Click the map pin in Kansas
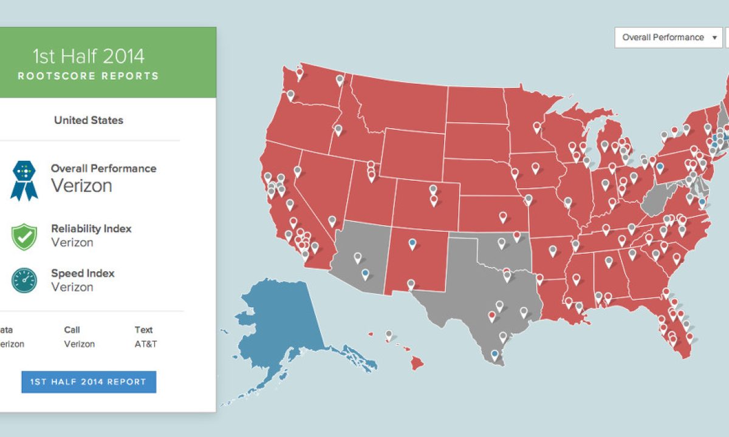This screenshot has width=729, height=437. tap(502, 216)
